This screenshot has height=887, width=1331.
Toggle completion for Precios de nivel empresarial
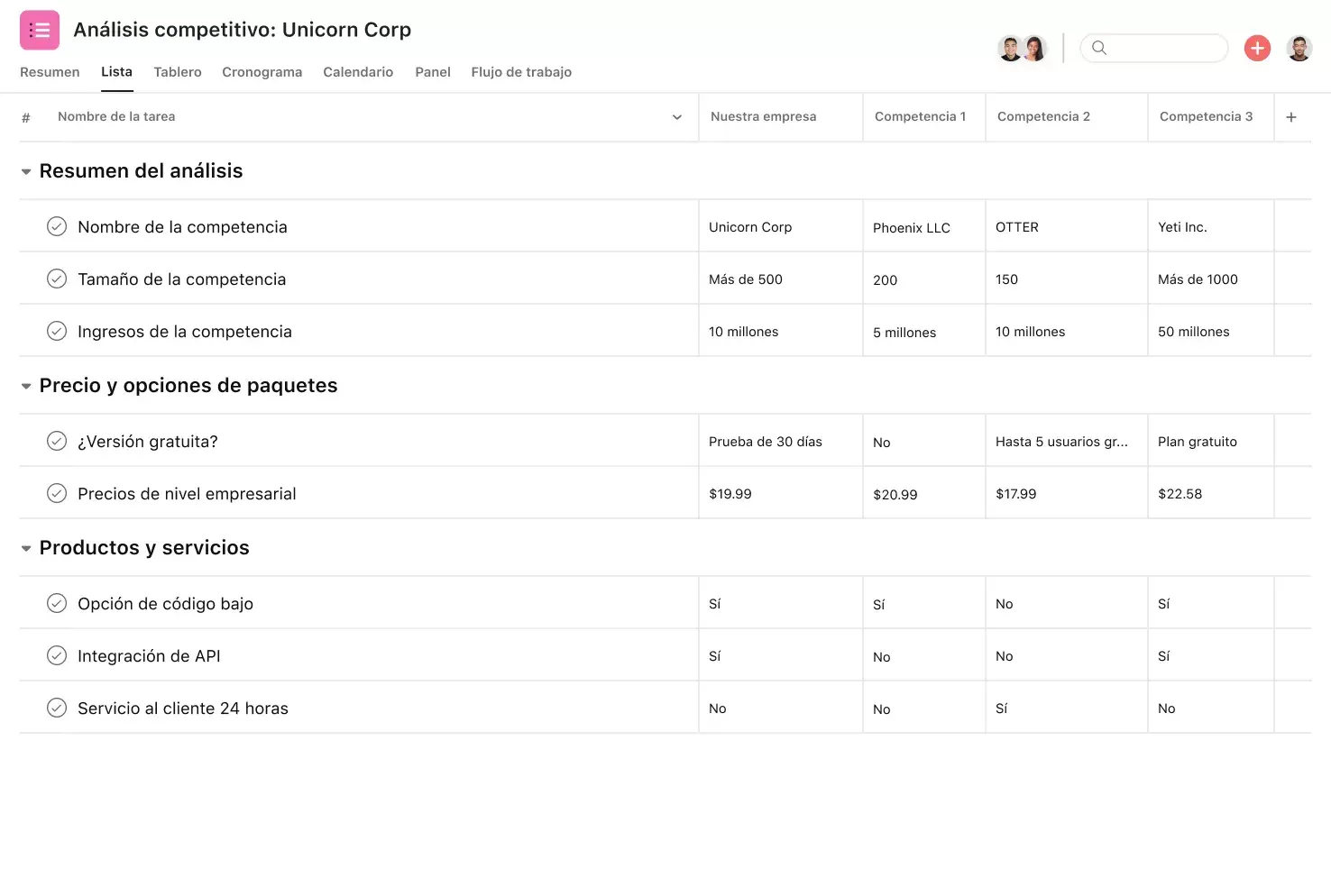(x=57, y=493)
